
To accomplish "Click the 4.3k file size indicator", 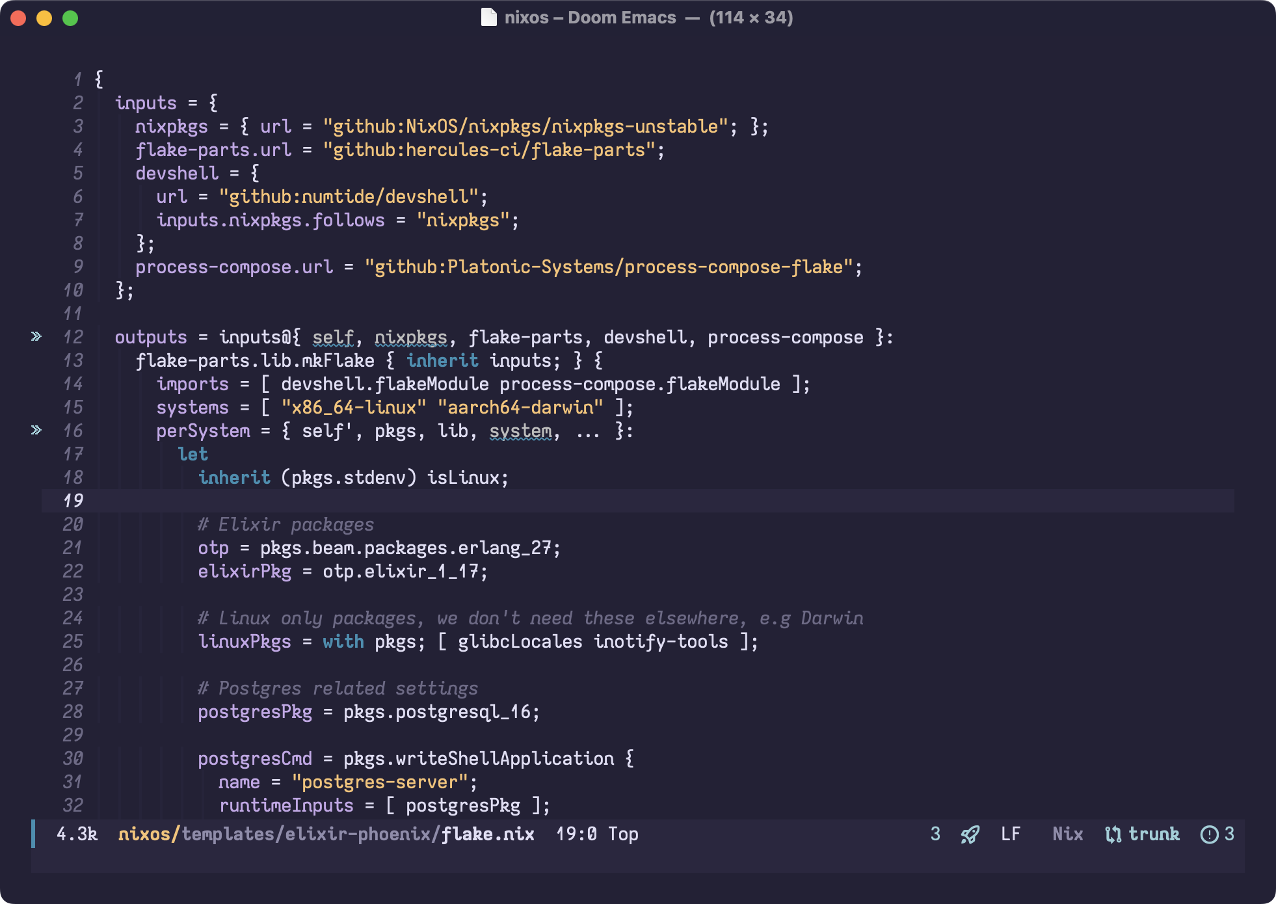I will [77, 834].
